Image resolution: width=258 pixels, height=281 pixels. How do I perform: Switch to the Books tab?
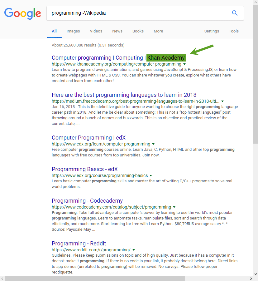tap(138, 31)
